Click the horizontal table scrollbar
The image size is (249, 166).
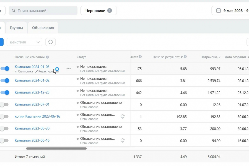pyautogui.click(x=56, y=149)
